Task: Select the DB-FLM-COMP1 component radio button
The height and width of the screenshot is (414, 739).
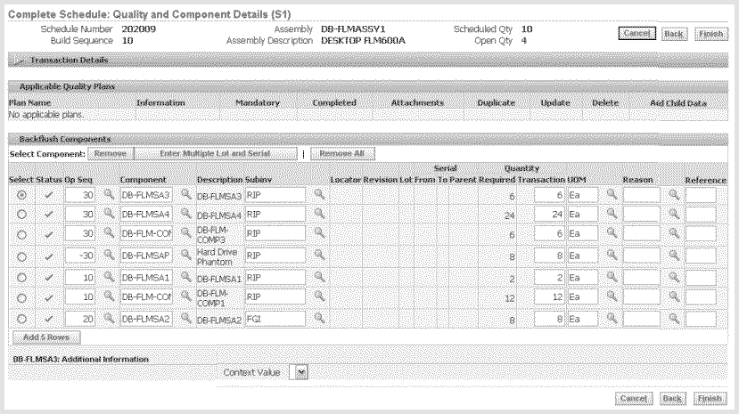Action: point(21,298)
